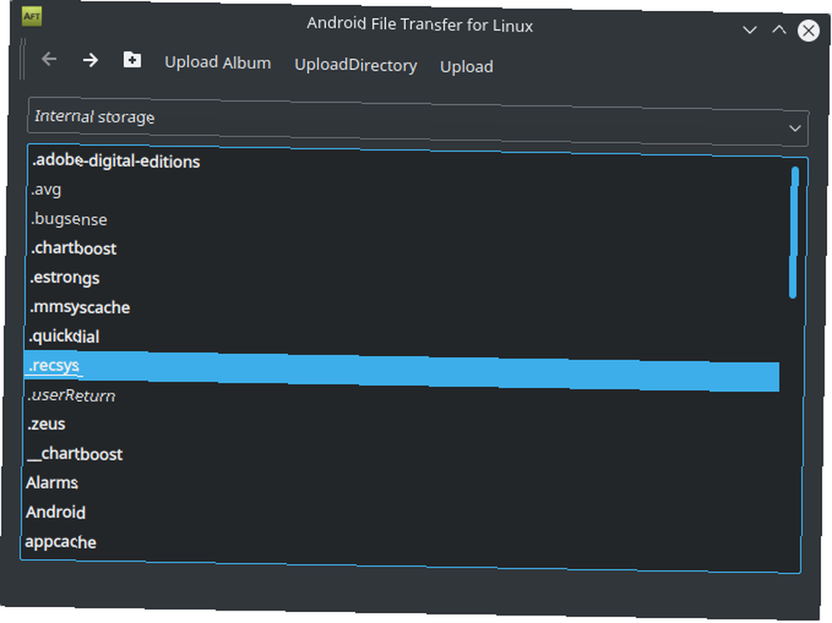
Task: Select the highlighted .recsys entry
Action: point(402,371)
